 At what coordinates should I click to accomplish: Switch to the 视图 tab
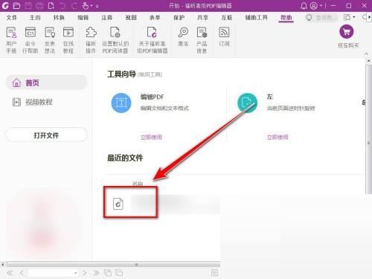(131, 18)
